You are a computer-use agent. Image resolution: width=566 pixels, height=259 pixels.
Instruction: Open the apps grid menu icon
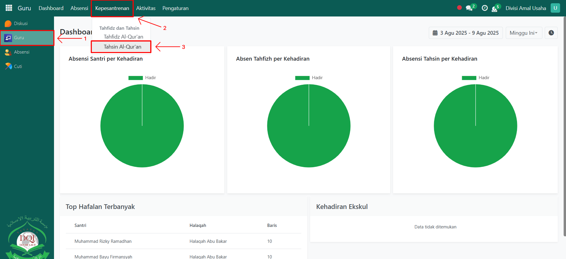point(9,8)
